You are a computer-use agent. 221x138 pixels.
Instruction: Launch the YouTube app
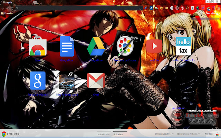click(x=154, y=46)
